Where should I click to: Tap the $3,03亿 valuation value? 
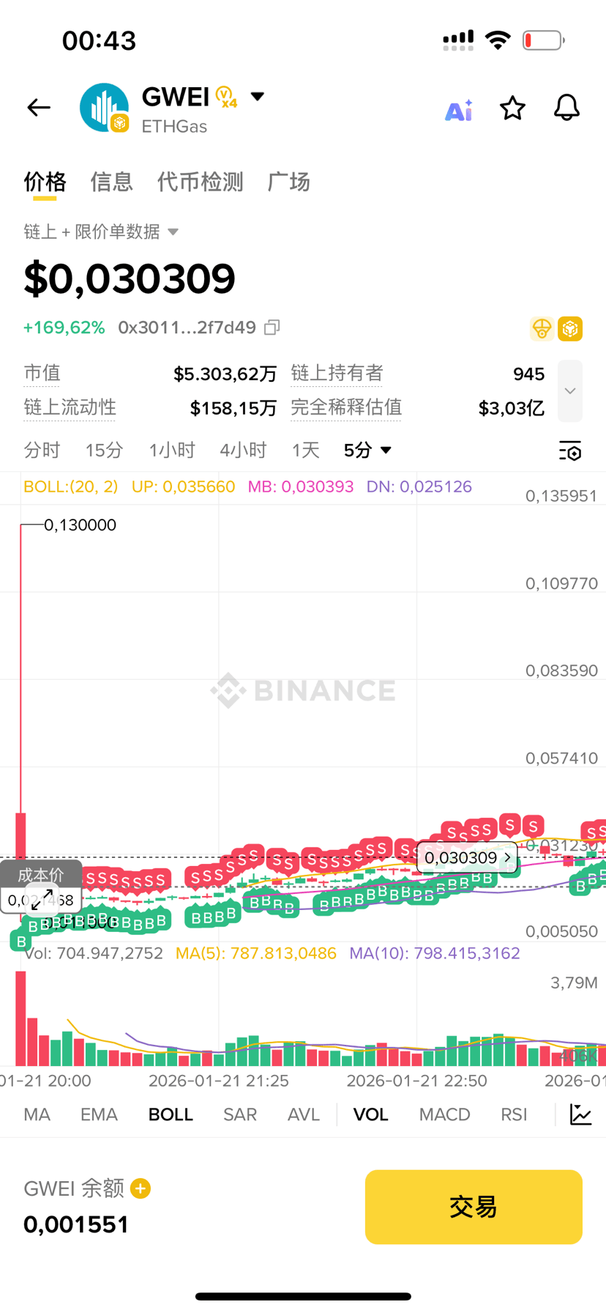[x=511, y=408]
